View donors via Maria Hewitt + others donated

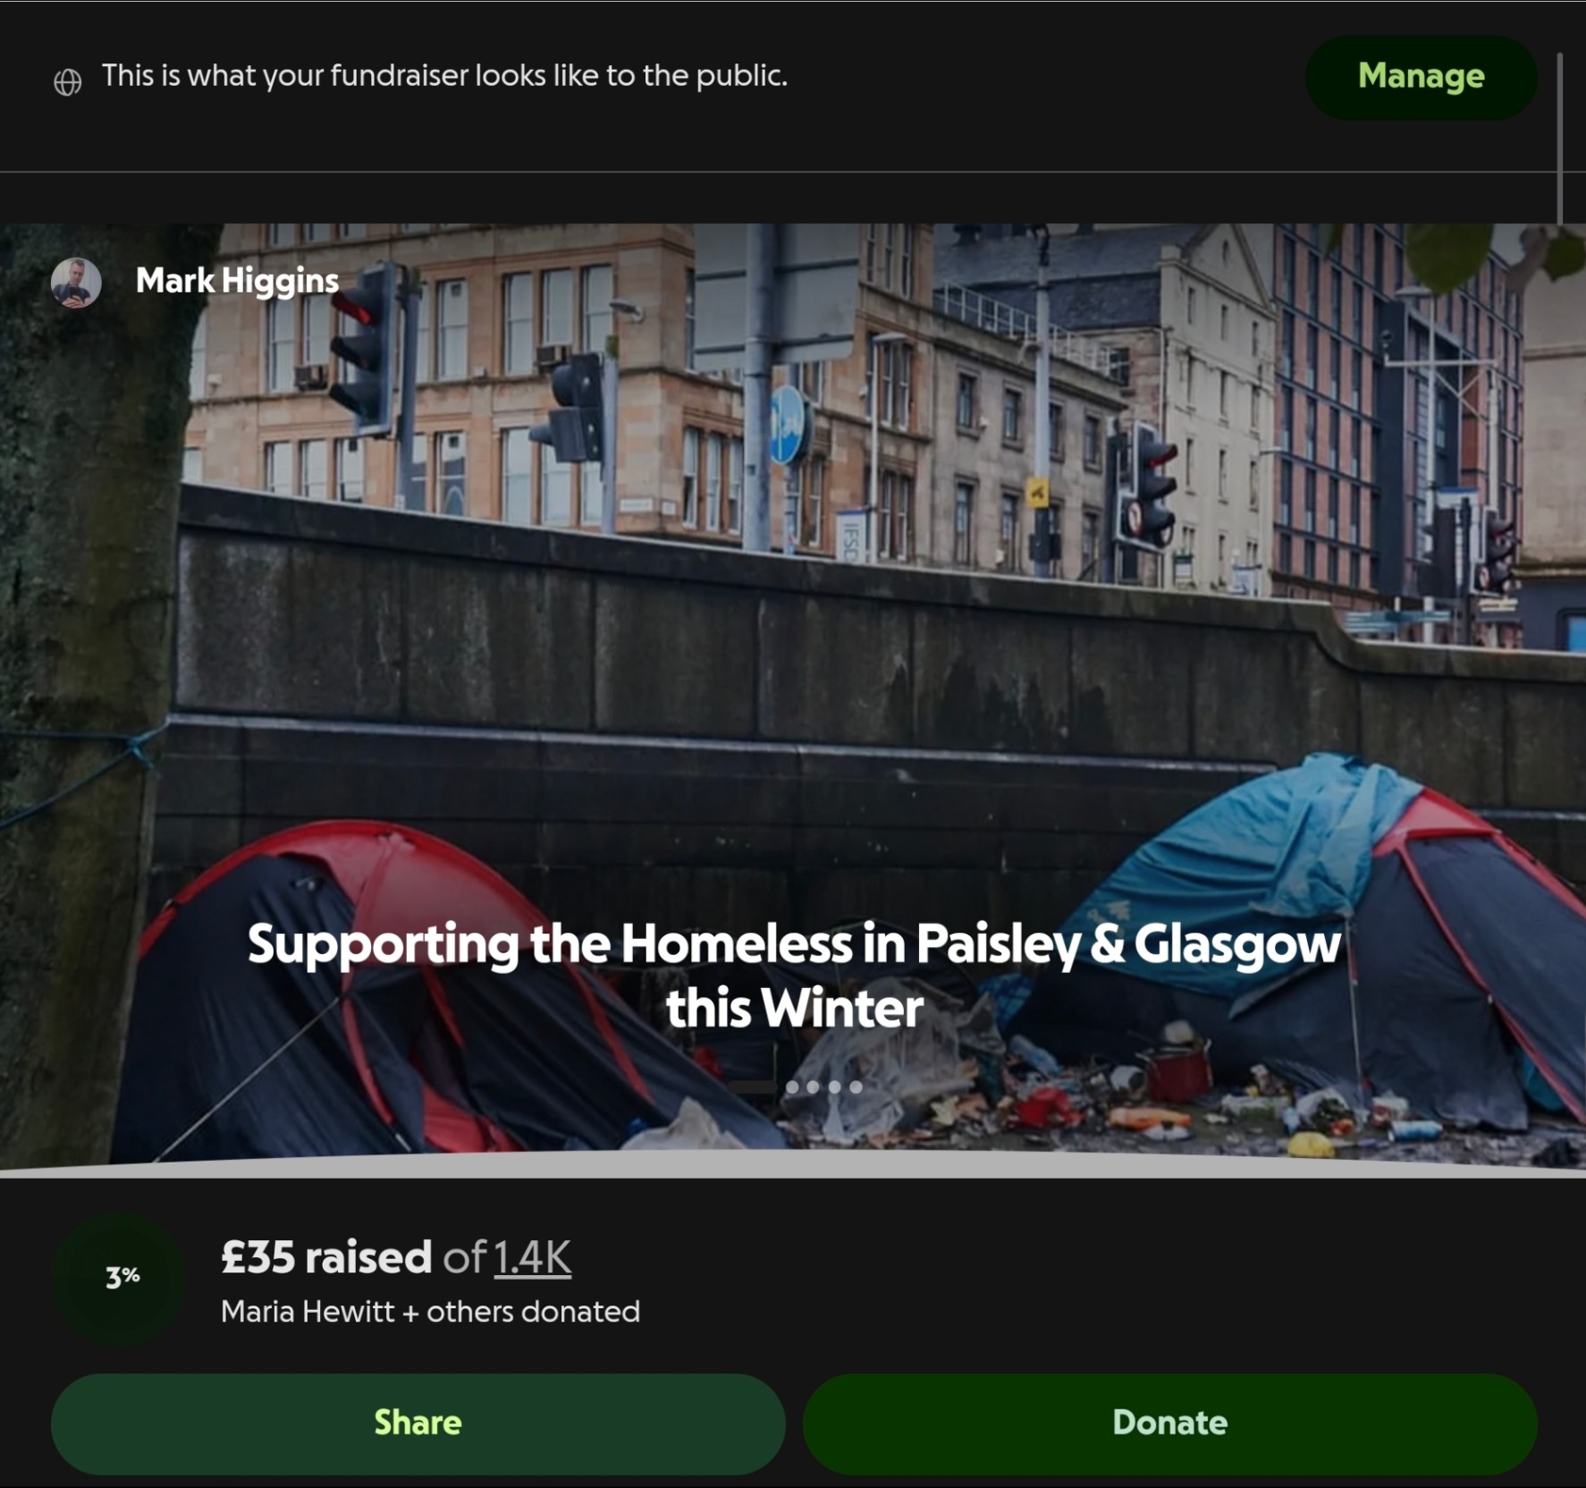(430, 1312)
